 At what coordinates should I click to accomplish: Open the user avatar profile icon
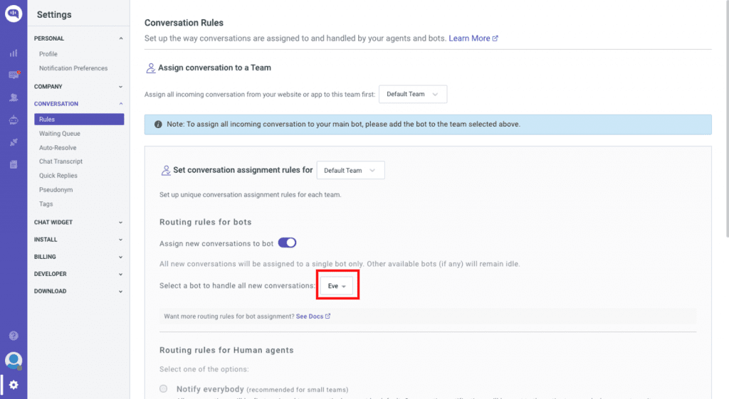(14, 360)
